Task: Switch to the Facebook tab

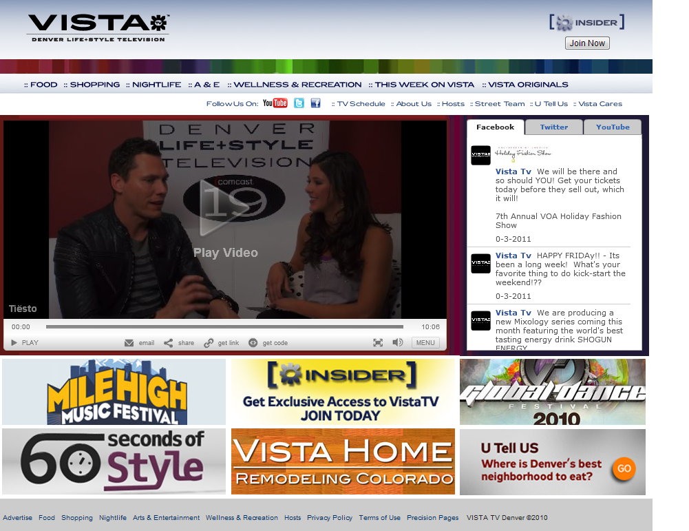Action: [495, 127]
